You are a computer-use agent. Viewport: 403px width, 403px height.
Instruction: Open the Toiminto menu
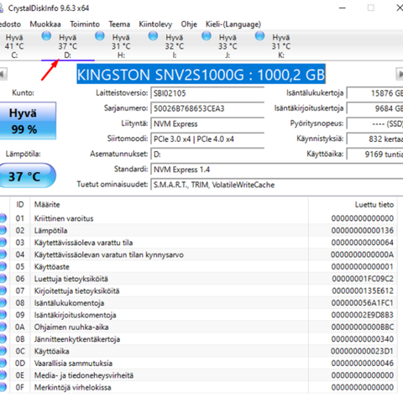[85, 24]
